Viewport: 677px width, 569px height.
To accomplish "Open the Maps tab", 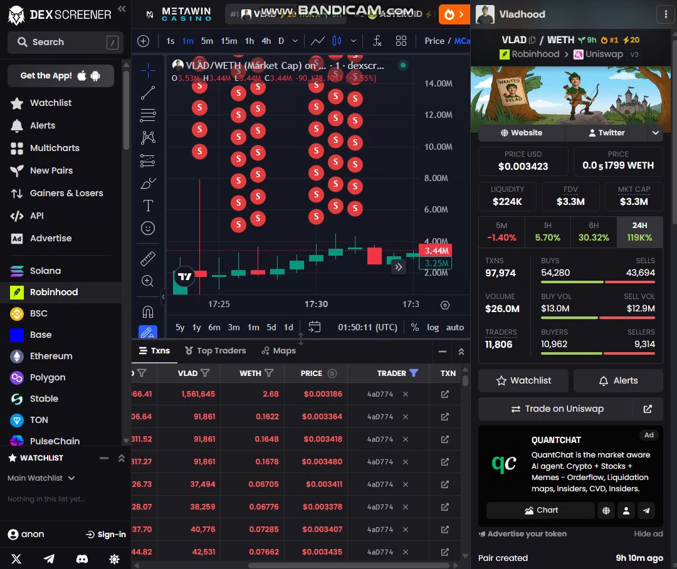I will point(278,350).
